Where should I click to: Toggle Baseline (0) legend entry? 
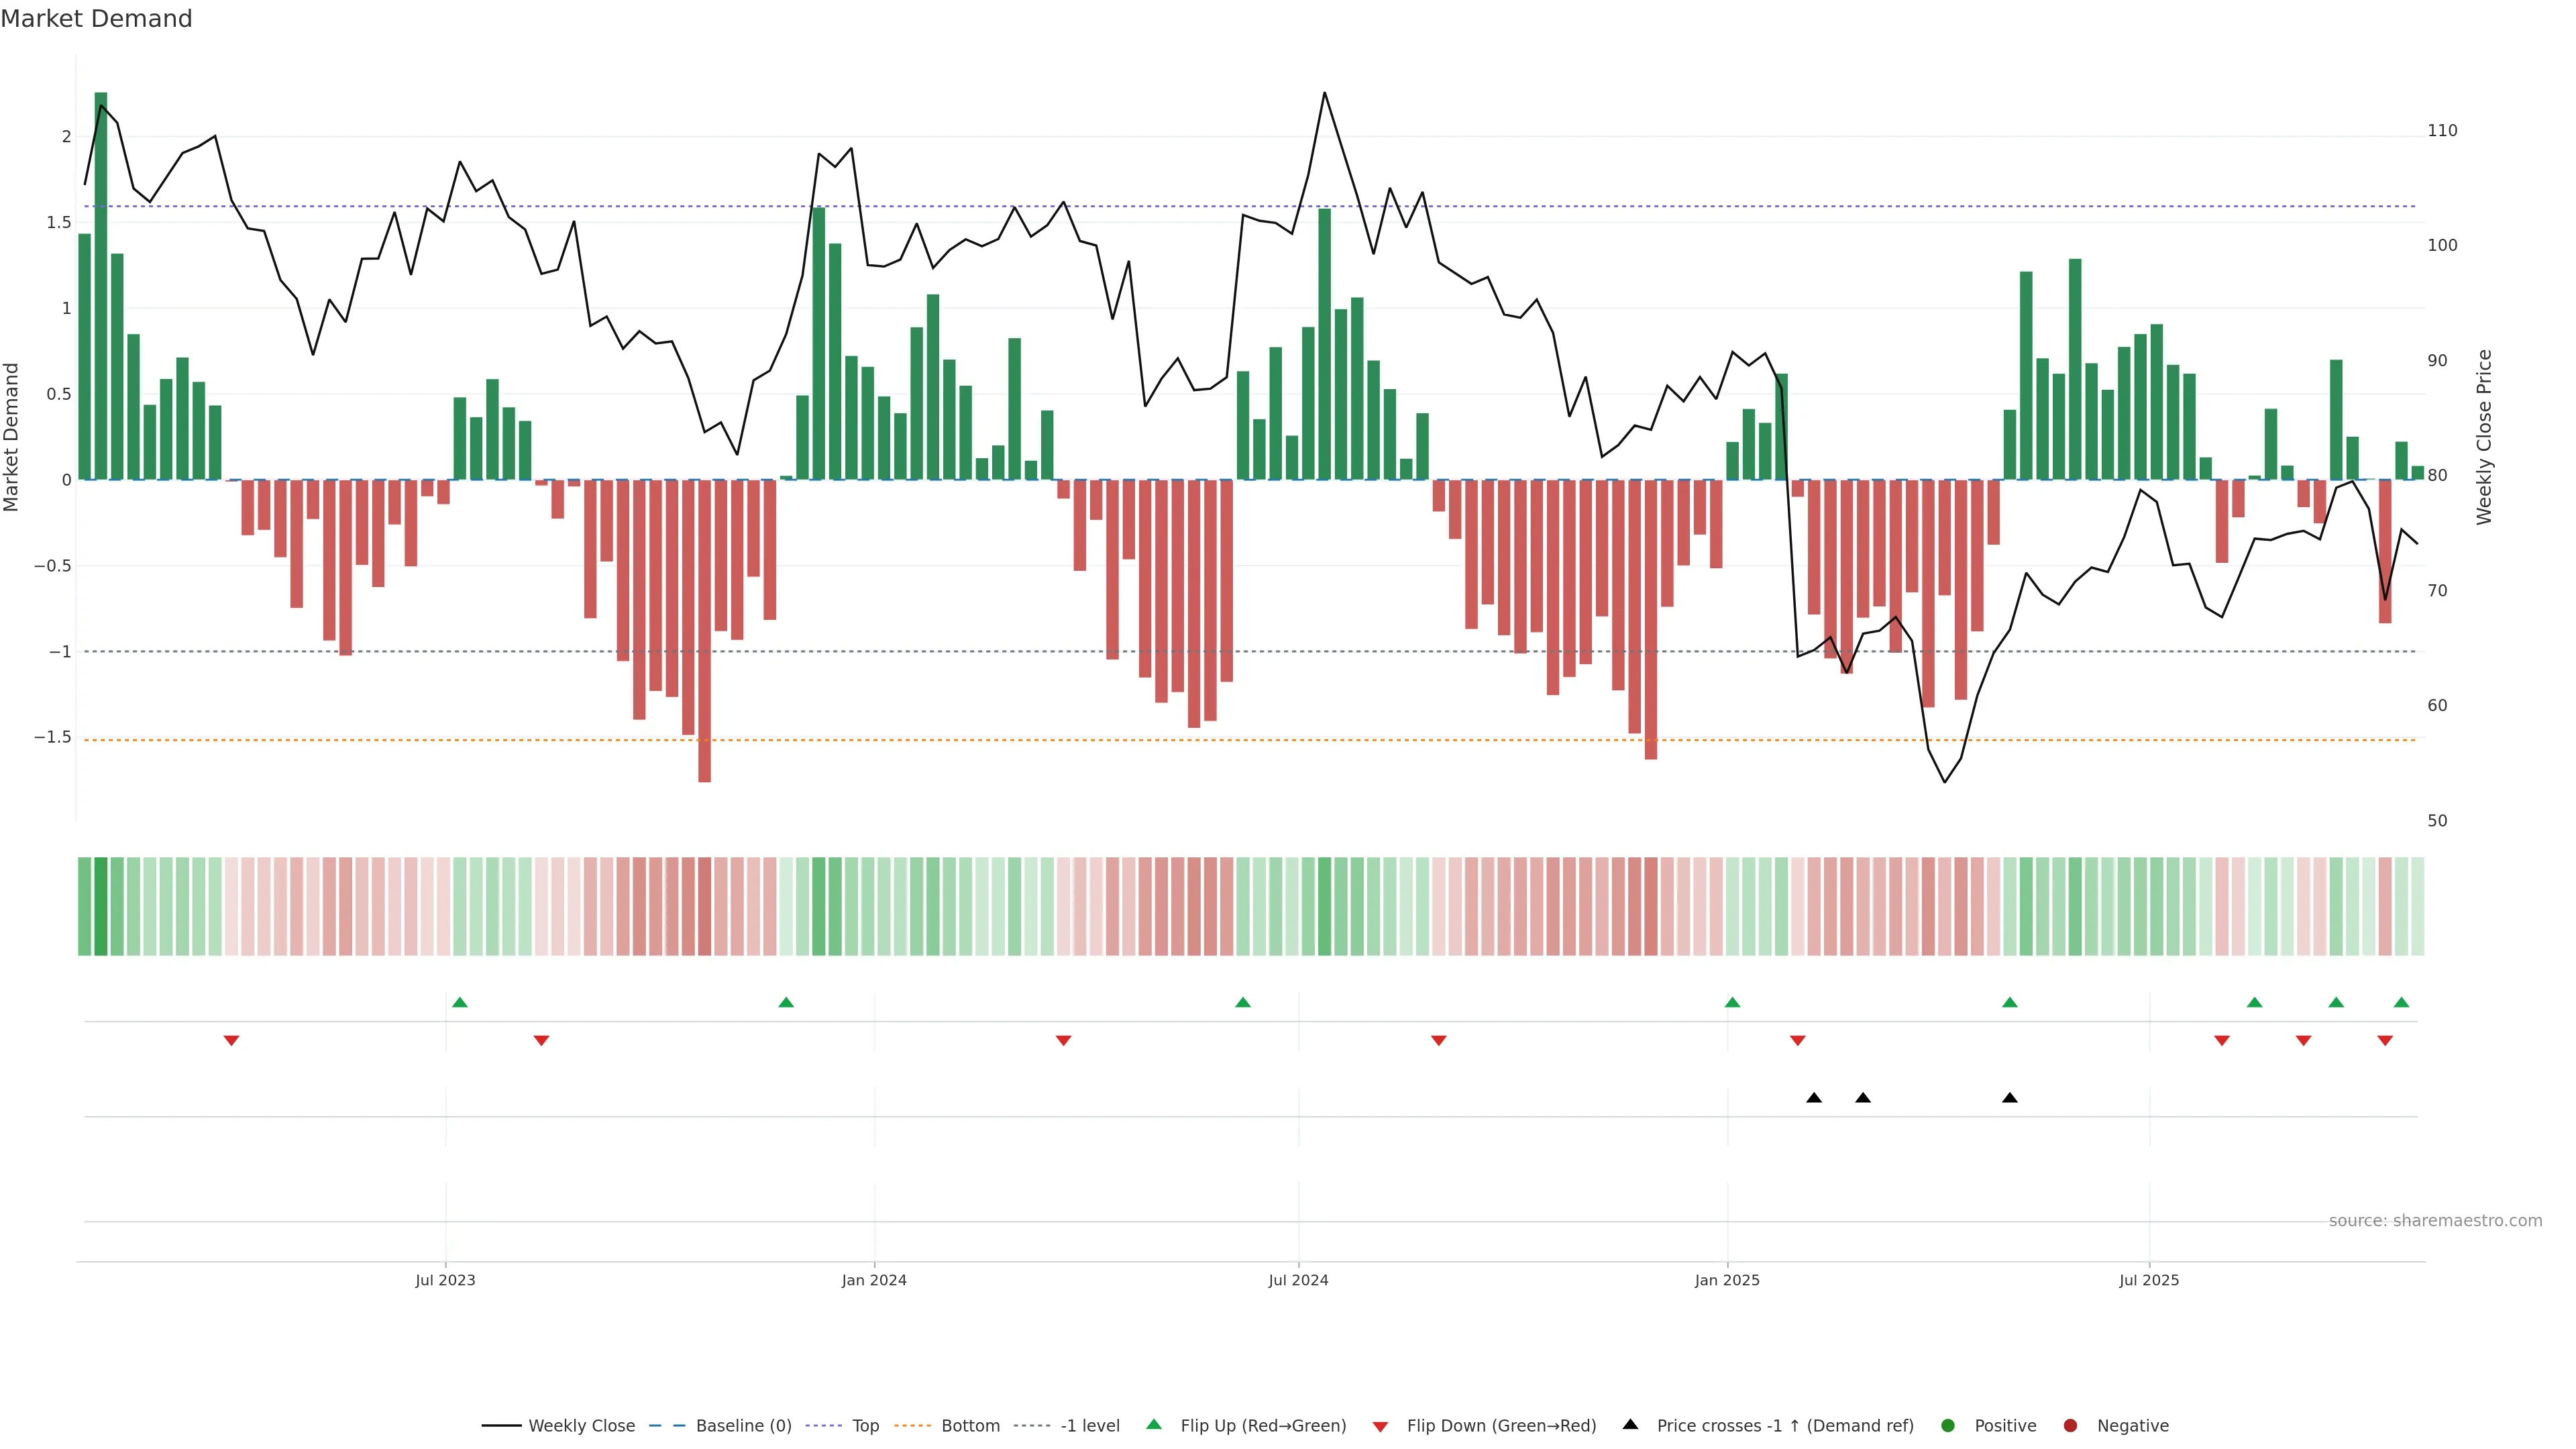click(x=743, y=1426)
